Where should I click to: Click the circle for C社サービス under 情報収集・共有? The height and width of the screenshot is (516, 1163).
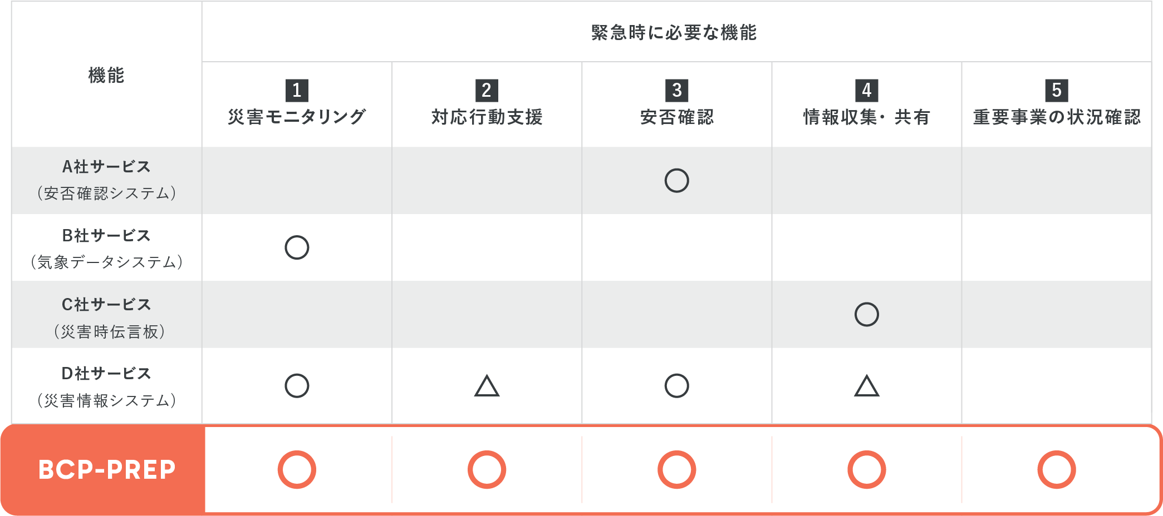(x=866, y=314)
